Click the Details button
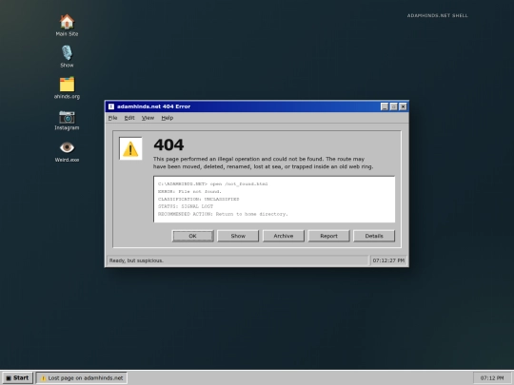This screenshot has width=514, height=385. click(x=374, y=236)
